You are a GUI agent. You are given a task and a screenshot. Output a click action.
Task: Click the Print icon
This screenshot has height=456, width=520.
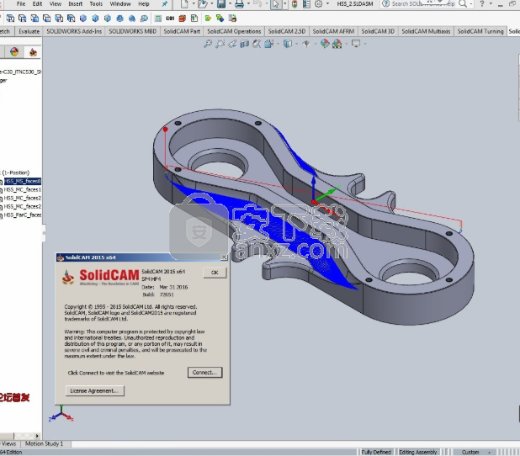[x=239, y=4]
